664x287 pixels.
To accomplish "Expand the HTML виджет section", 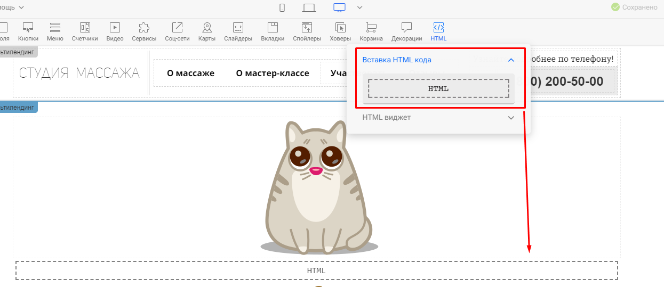I will [x=510, y=117].
